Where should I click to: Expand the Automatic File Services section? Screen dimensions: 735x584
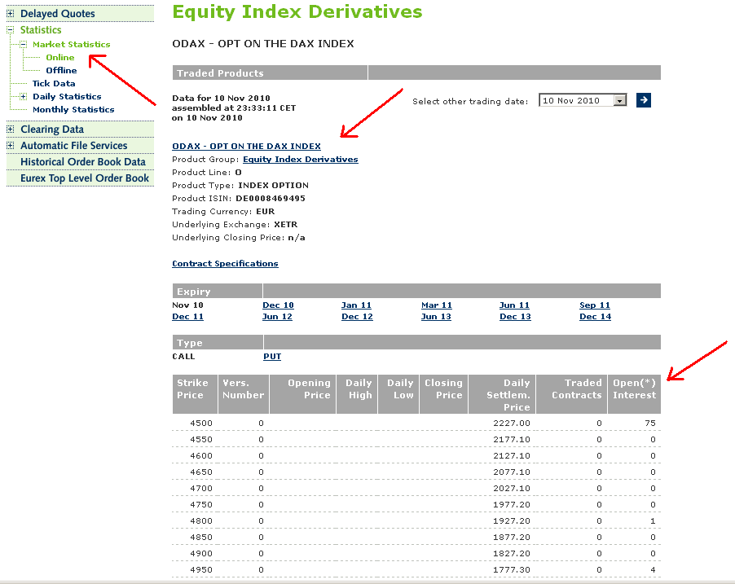11,145
